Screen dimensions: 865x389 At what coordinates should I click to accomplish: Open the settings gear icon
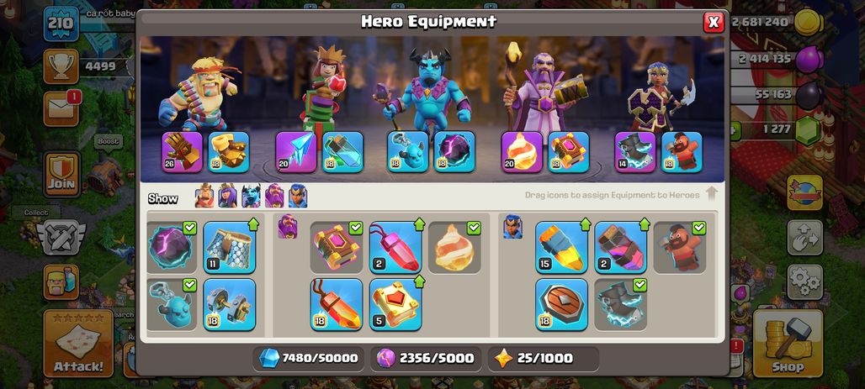pyautogui.click(x=805, y=282)
